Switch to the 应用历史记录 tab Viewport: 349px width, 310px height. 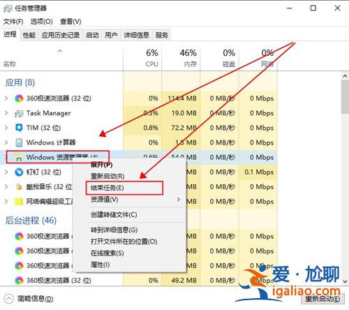click(61, 35)
